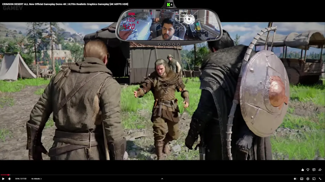Screen dimensions: 325x182
Task: Open the player settings gear
Action: click(x=308, y=179)
